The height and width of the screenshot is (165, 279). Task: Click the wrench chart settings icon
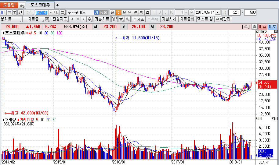127,19
